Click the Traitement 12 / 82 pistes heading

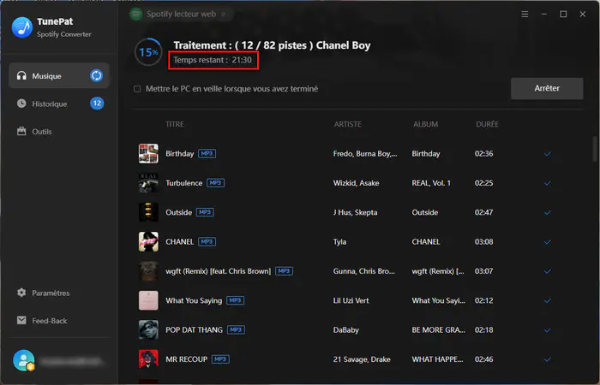272,45
